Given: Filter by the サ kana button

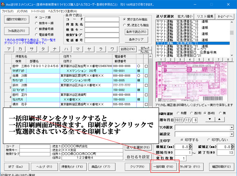Looking at the screenshot, I should point(32,49).
